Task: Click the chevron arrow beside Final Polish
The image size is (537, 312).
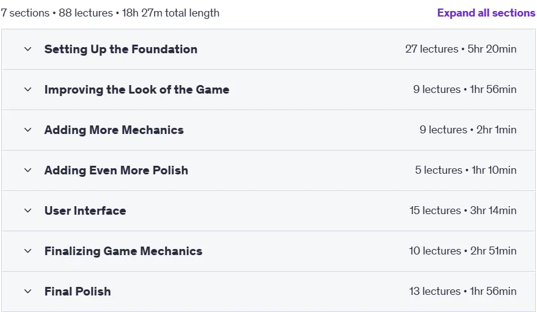Action: [27, 291]
